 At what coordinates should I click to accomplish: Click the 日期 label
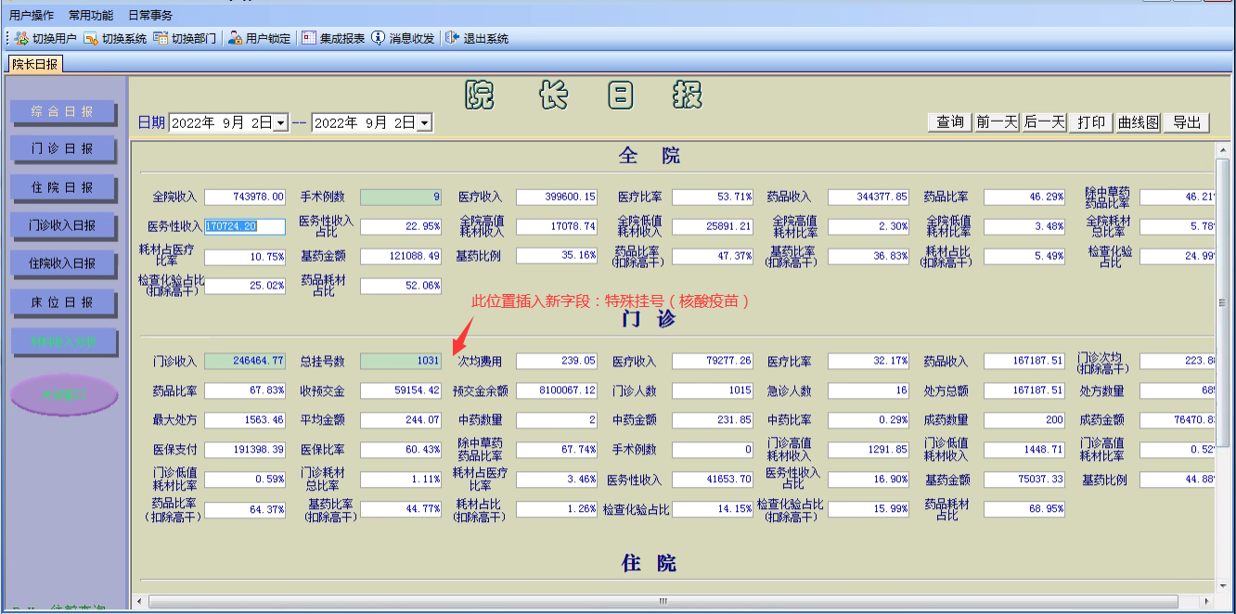[x=152, y=122]
